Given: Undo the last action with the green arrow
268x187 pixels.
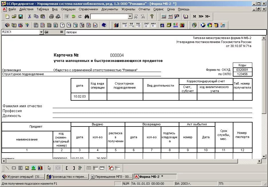Looking at the screenshot, I should click(x=74, y=16).
